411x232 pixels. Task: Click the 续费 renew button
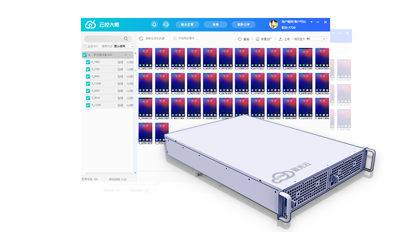pyautogui.click(x=215, y=24)
